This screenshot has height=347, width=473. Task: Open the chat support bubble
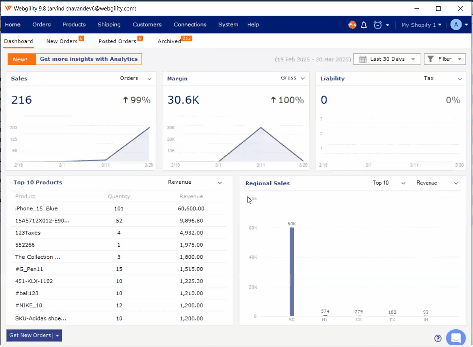click(455, 338)
